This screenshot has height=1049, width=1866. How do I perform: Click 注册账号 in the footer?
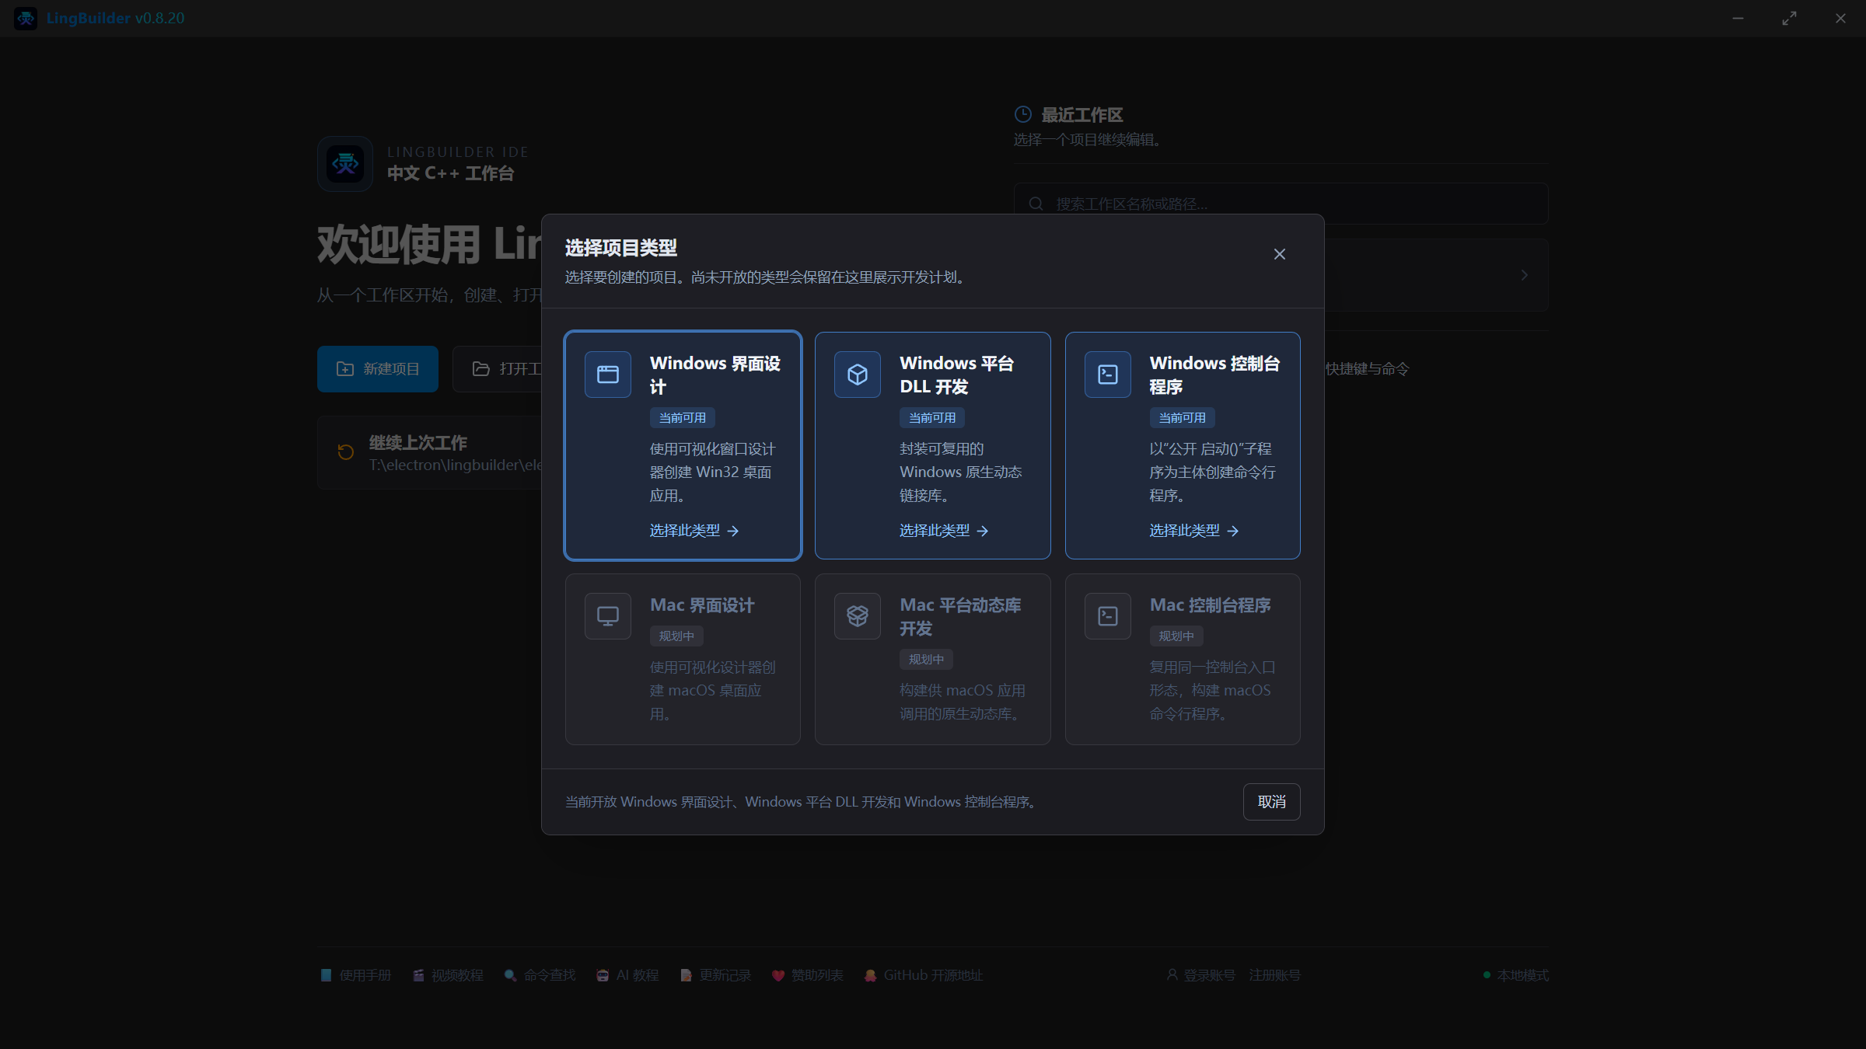(x=1274, y=975)
